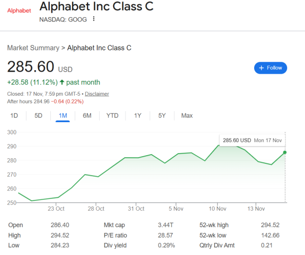Switch to the 6M chart view
305x255 pixels.
[87, 116]
